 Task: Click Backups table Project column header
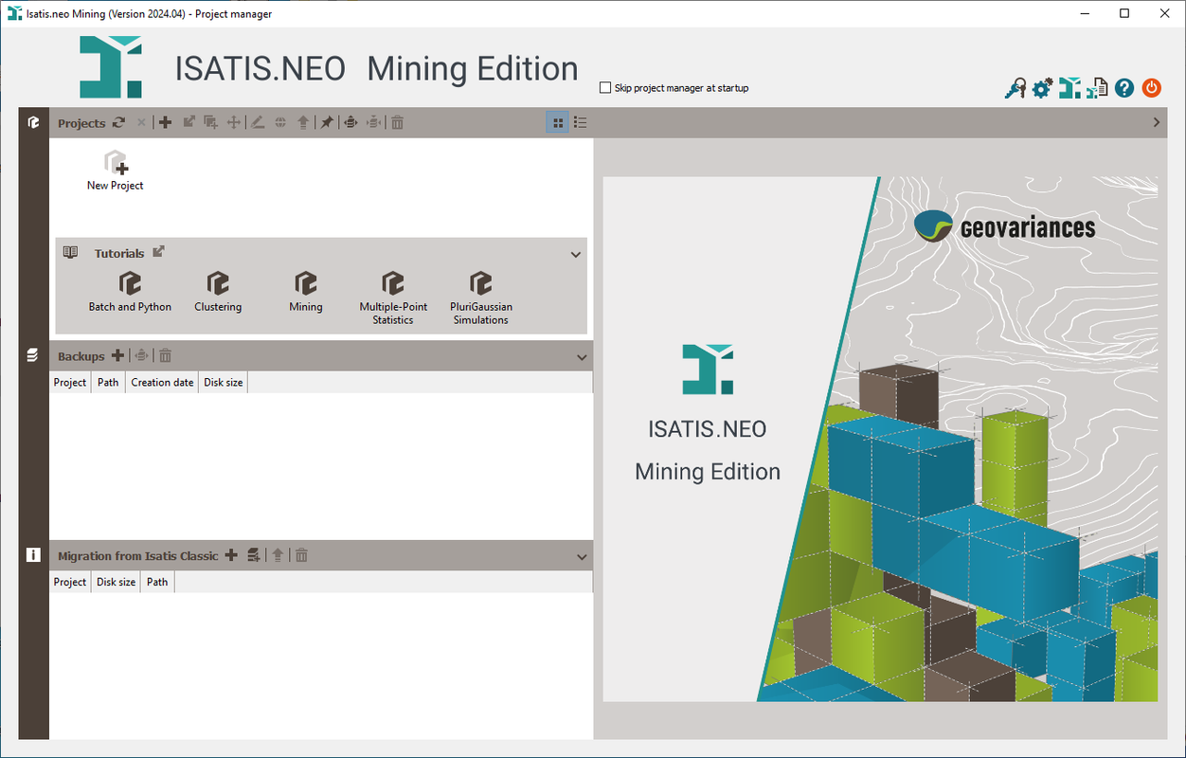pyautogui.click(x=70, y=382)
